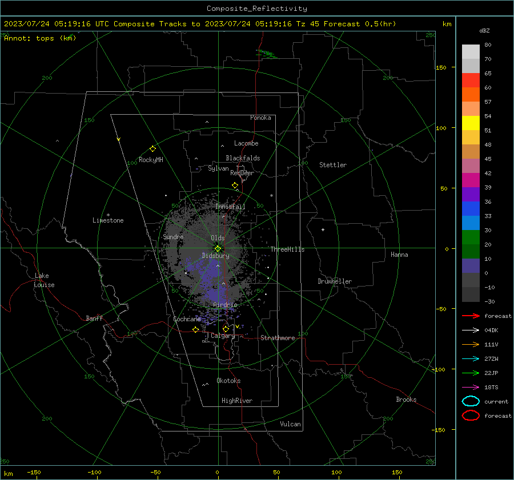Viewport: 514px width, 480px height.
Task: Click the yellow diamond marker above RockyMH
Action: pos(152,149)
